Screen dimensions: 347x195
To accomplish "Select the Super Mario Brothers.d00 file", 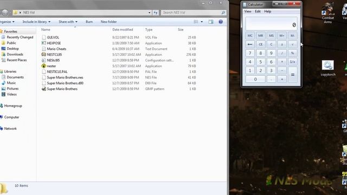I will pyautogui.click(x=65, y=83).
